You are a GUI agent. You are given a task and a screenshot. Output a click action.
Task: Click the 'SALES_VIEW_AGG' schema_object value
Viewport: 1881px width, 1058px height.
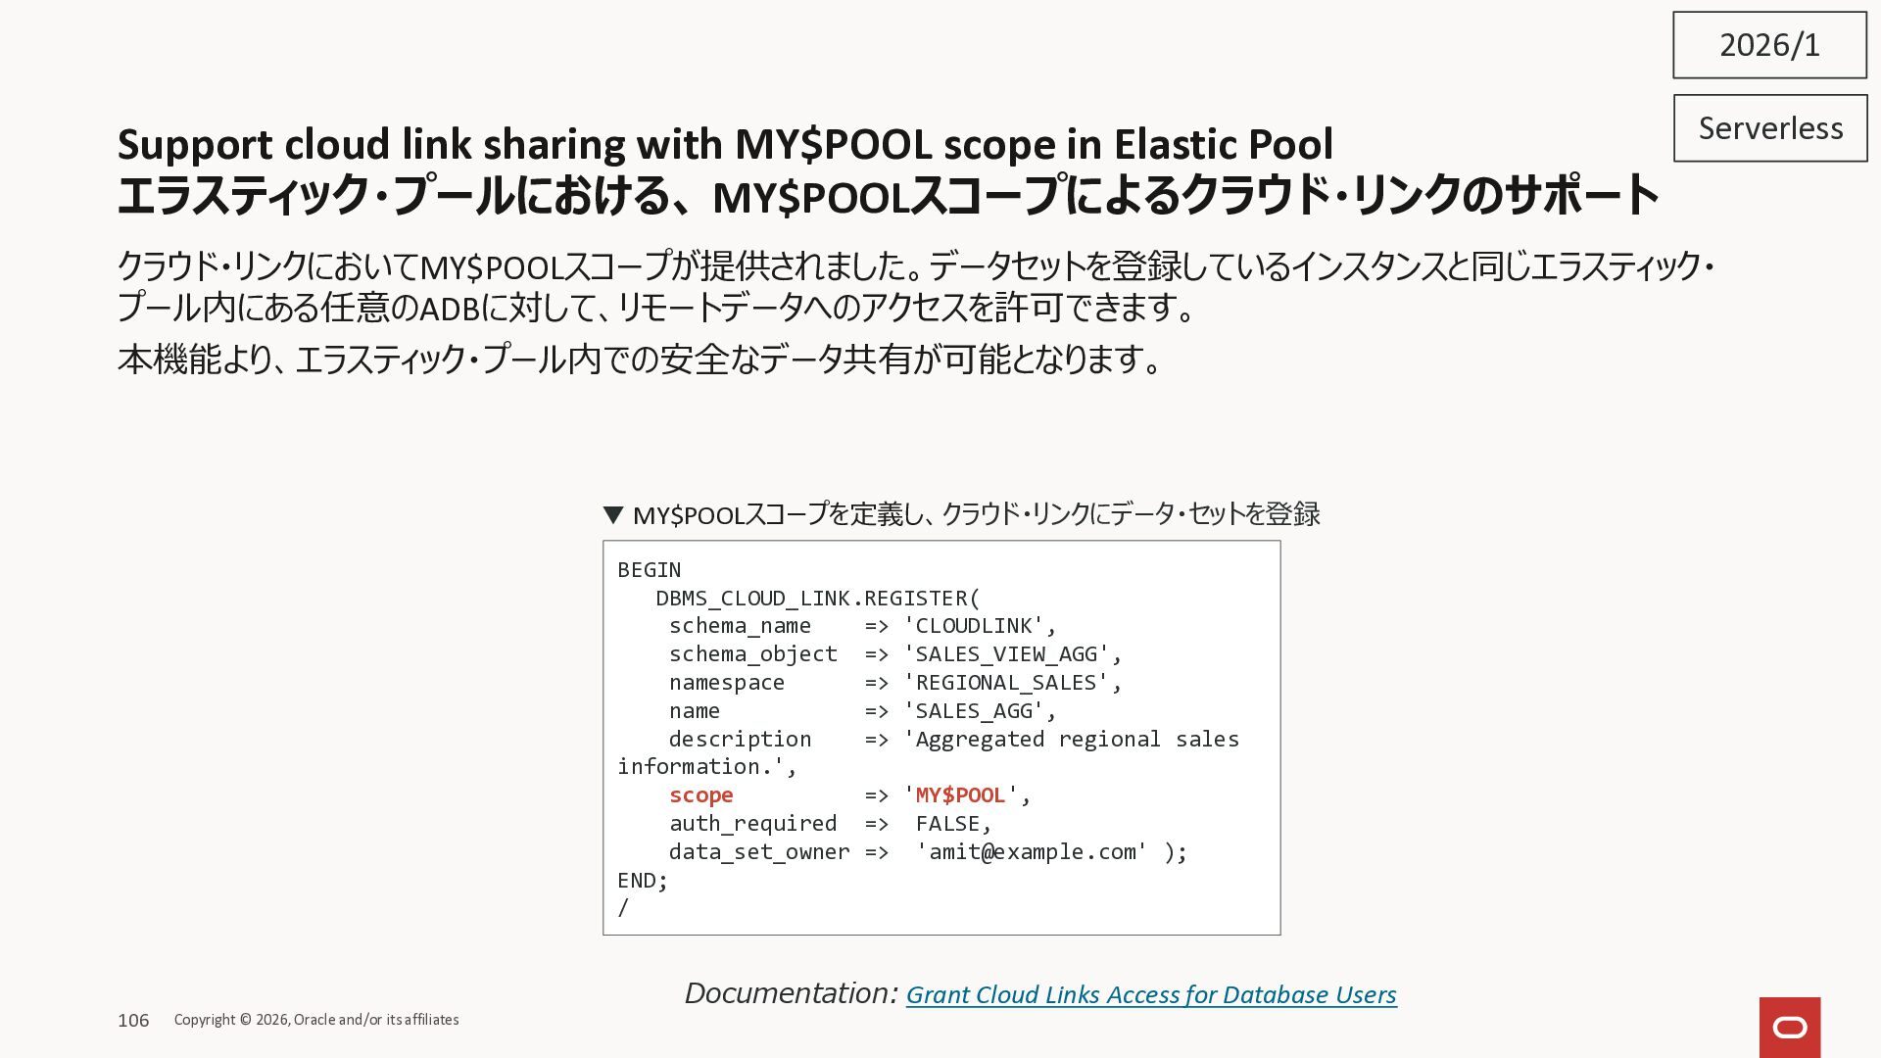(x=1006, y=654)
